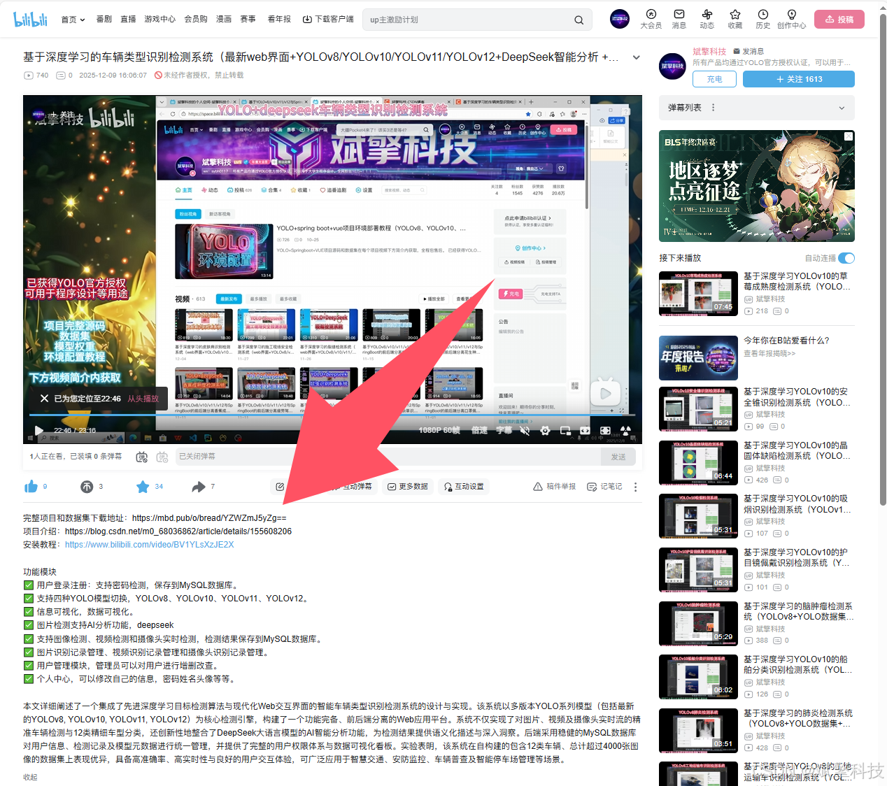Open 消息 messages icon
Image resolution: width=887 pixels, height=786 pixels.
coord(679,19)
